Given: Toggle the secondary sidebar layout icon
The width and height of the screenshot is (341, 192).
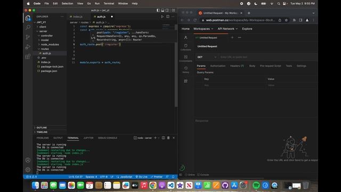Looking at the screenshot, I should click(167, 10).
